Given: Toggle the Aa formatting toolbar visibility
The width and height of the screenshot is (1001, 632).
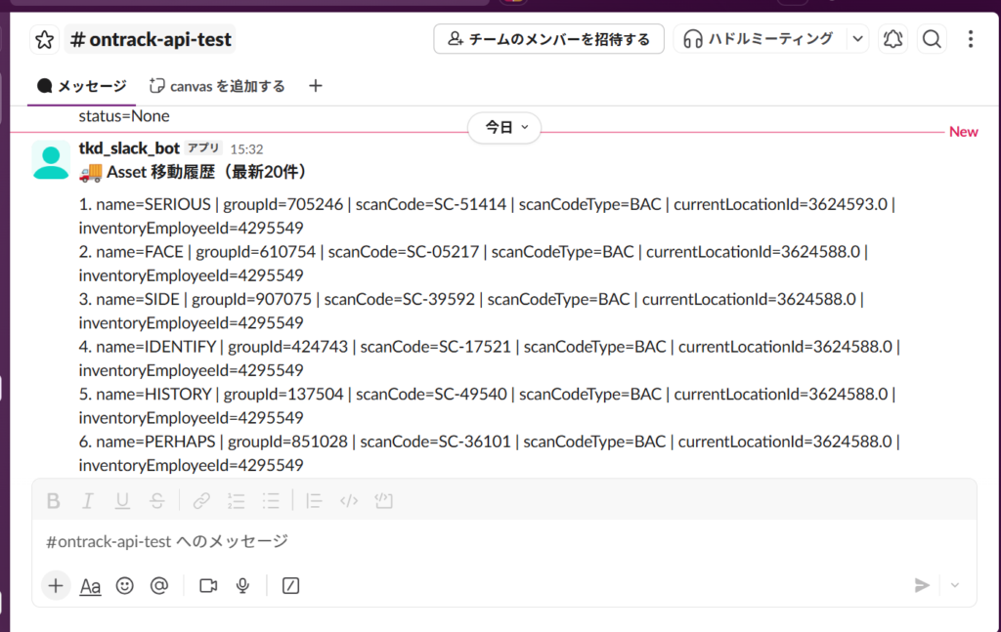Looking at the screenshot, I should pyautogui.click(x=90, y=585).
